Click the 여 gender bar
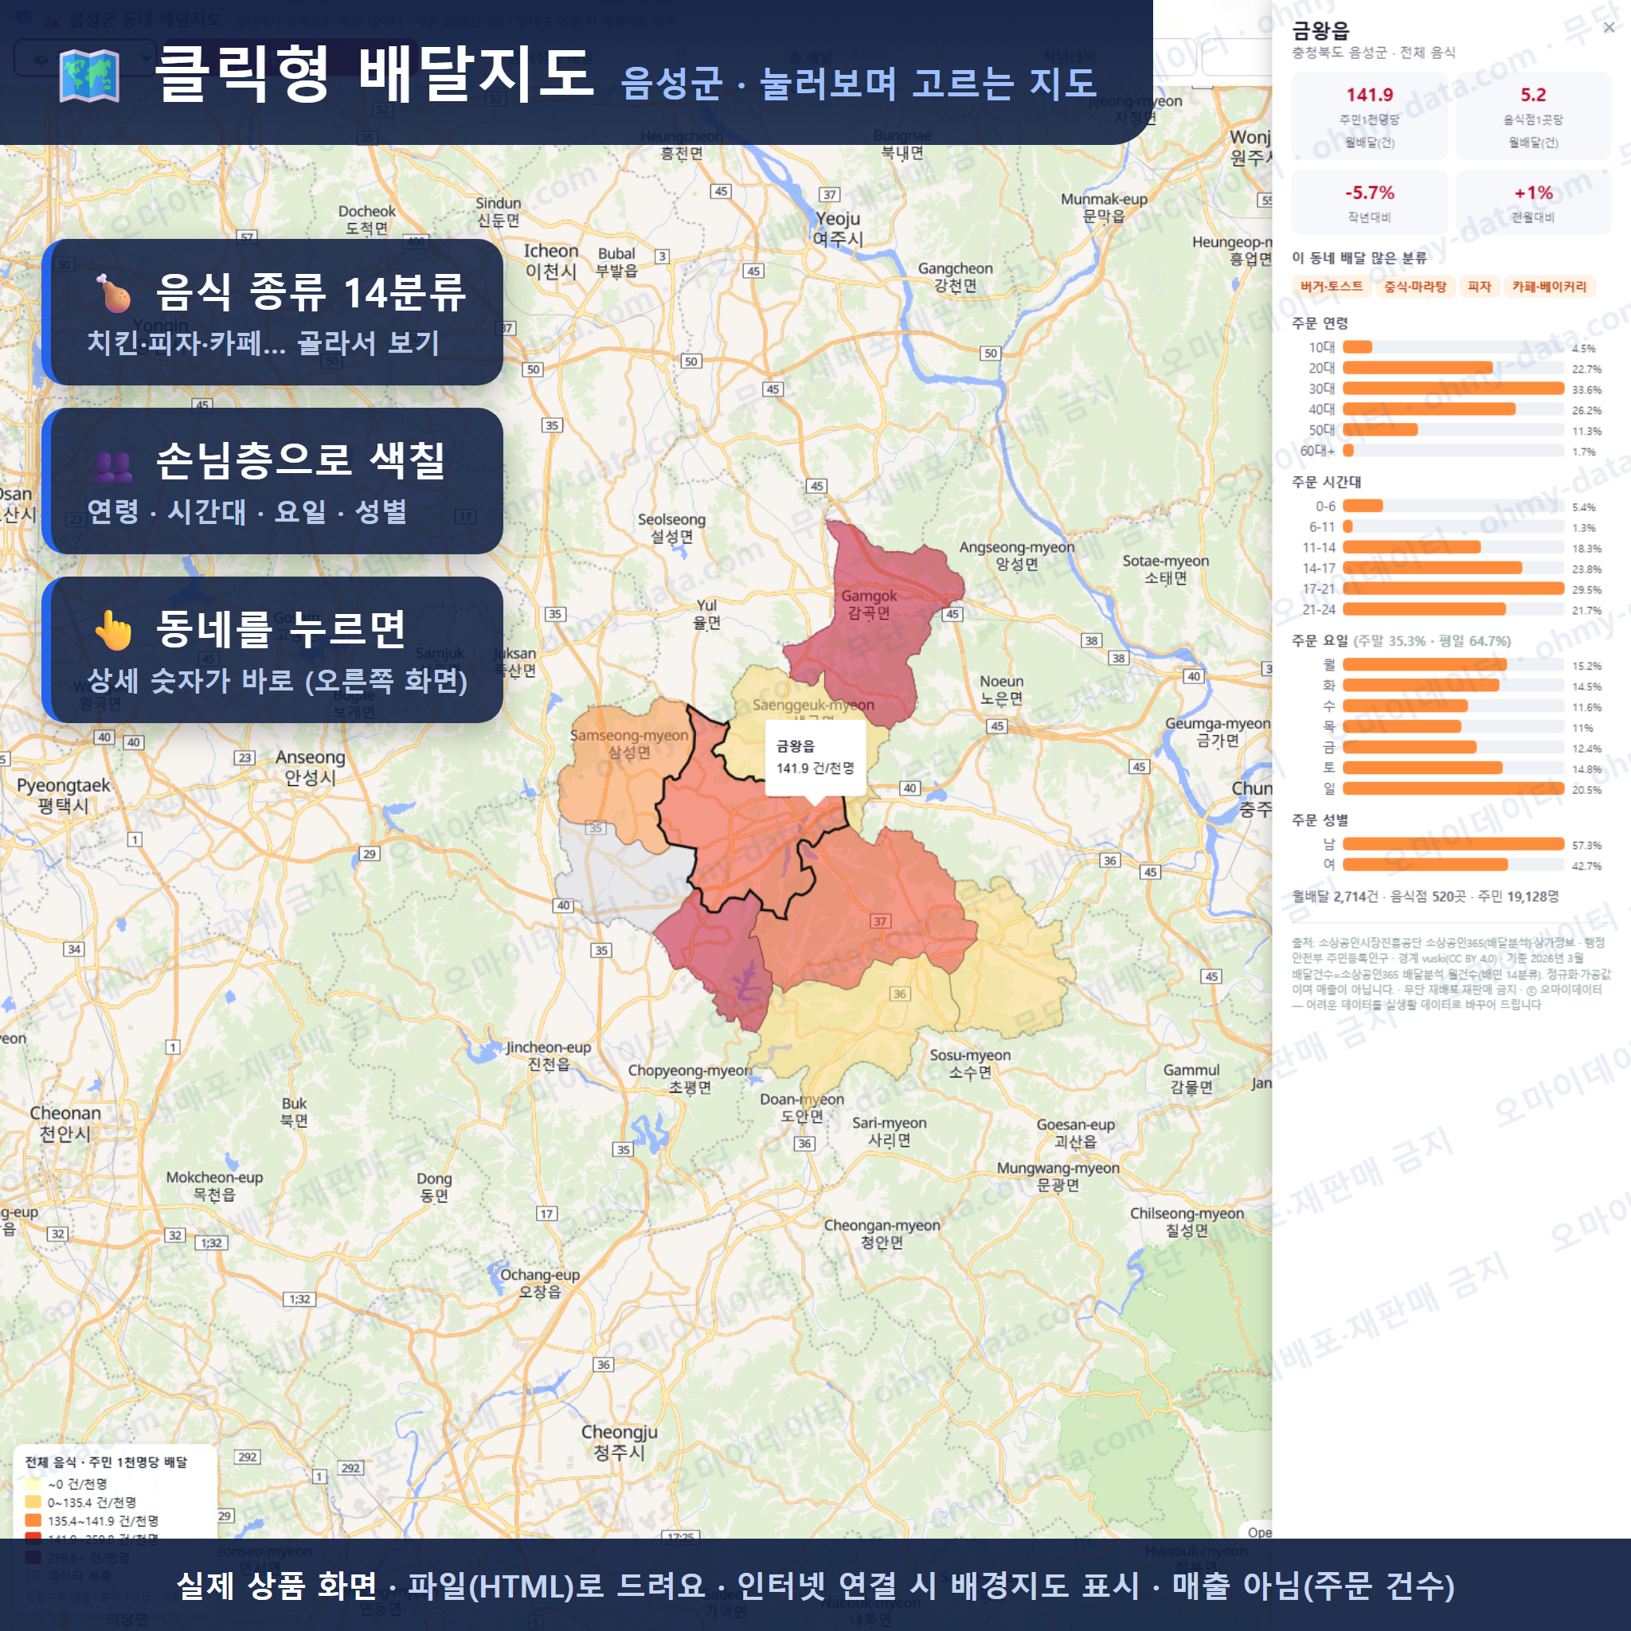This screenshot has height=1631, width=1631. [x=1453, y=864]
